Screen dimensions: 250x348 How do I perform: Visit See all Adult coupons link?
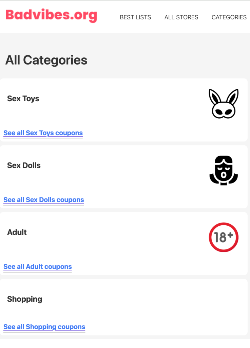[x=38, y=267]
